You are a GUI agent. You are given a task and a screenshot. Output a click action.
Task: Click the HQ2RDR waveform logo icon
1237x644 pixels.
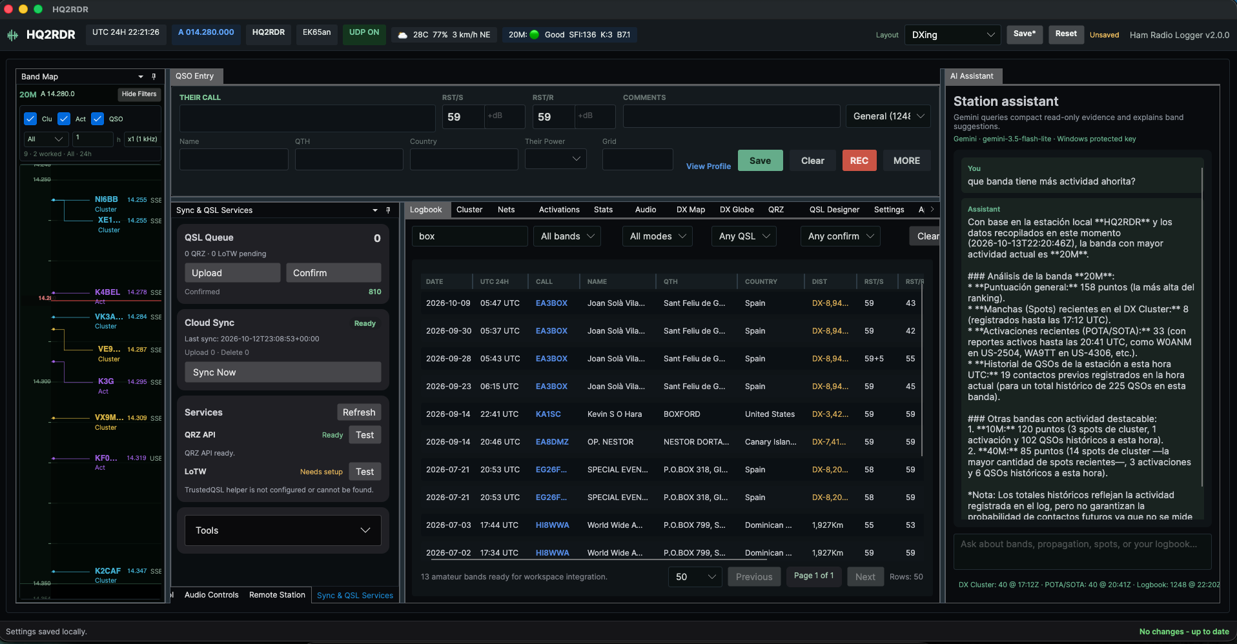point(13,35)
